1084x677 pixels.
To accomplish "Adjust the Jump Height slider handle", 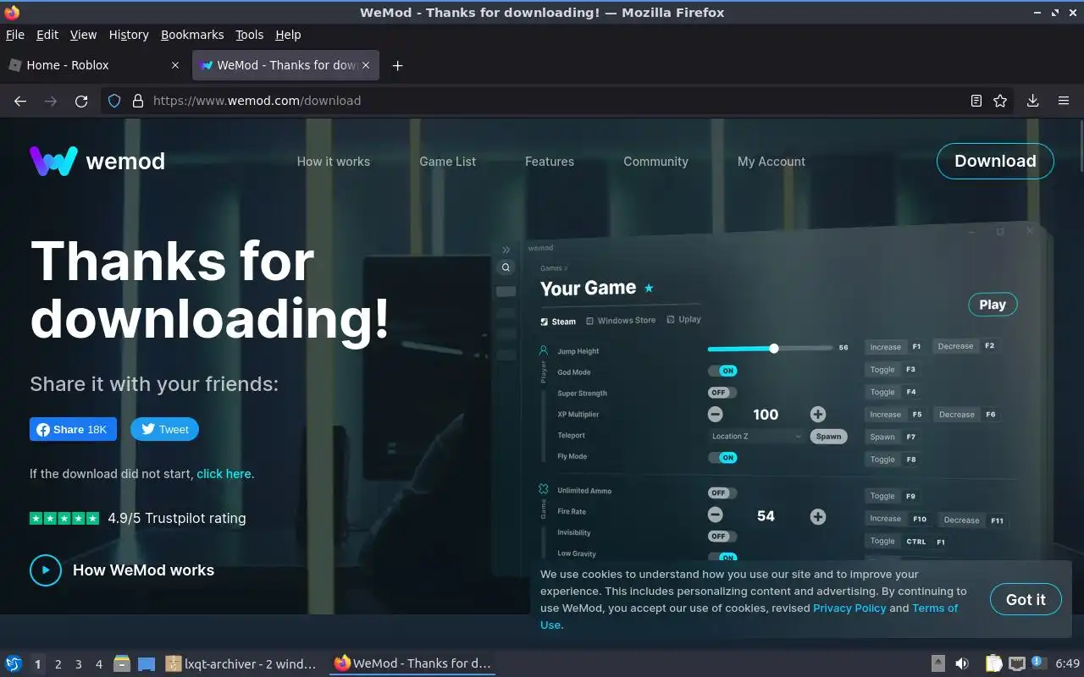I will point(774,349).
